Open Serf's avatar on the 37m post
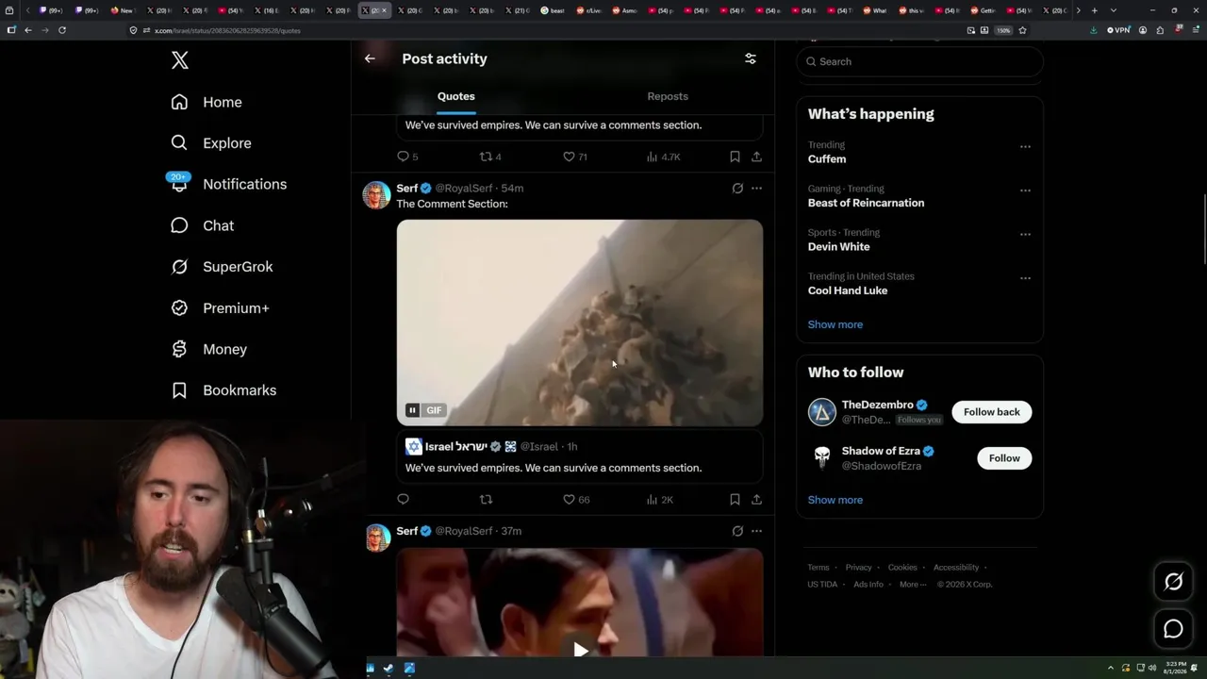 [376, 538]
